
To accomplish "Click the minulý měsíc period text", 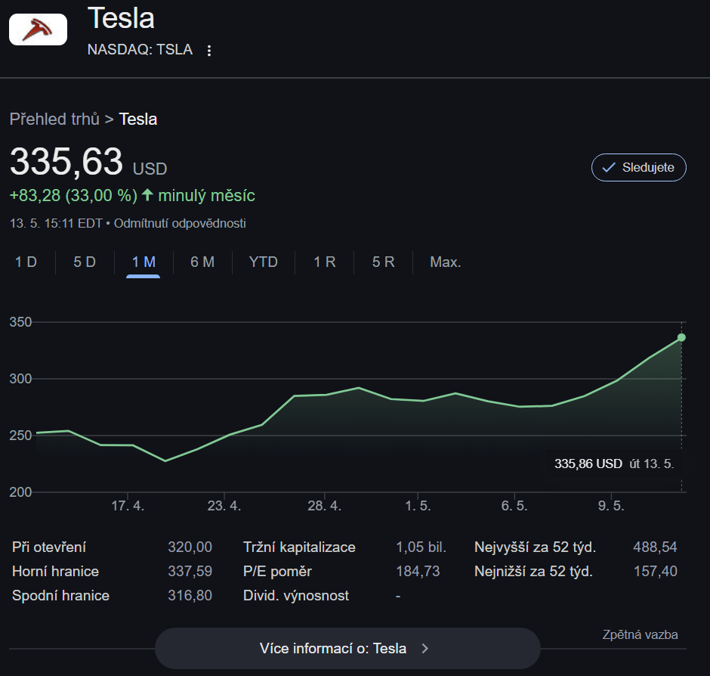I will pos(206,195).
